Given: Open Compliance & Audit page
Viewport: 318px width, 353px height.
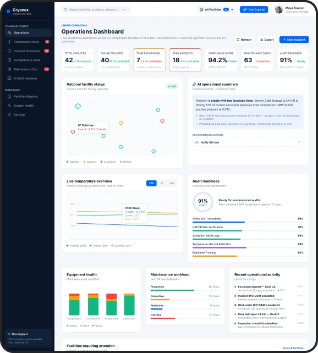Looking at the screenshot, I should point(28,60).
